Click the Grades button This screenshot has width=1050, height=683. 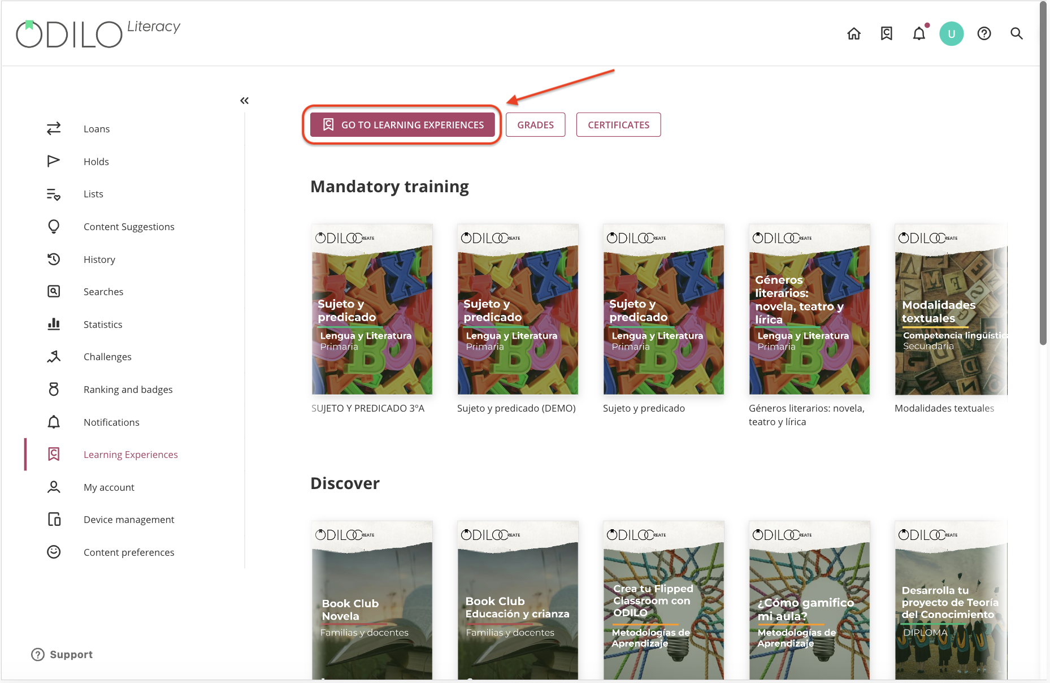pyautogui.click(x=536, y=125)
